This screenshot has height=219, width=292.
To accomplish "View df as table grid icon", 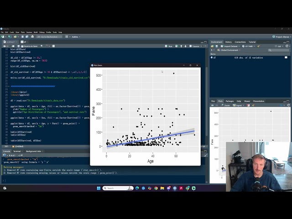I will [286, 57].
